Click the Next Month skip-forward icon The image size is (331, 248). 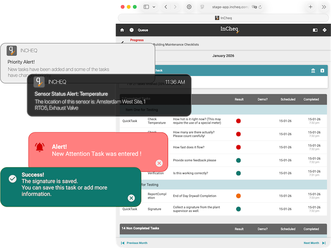[x=324, y=243]
